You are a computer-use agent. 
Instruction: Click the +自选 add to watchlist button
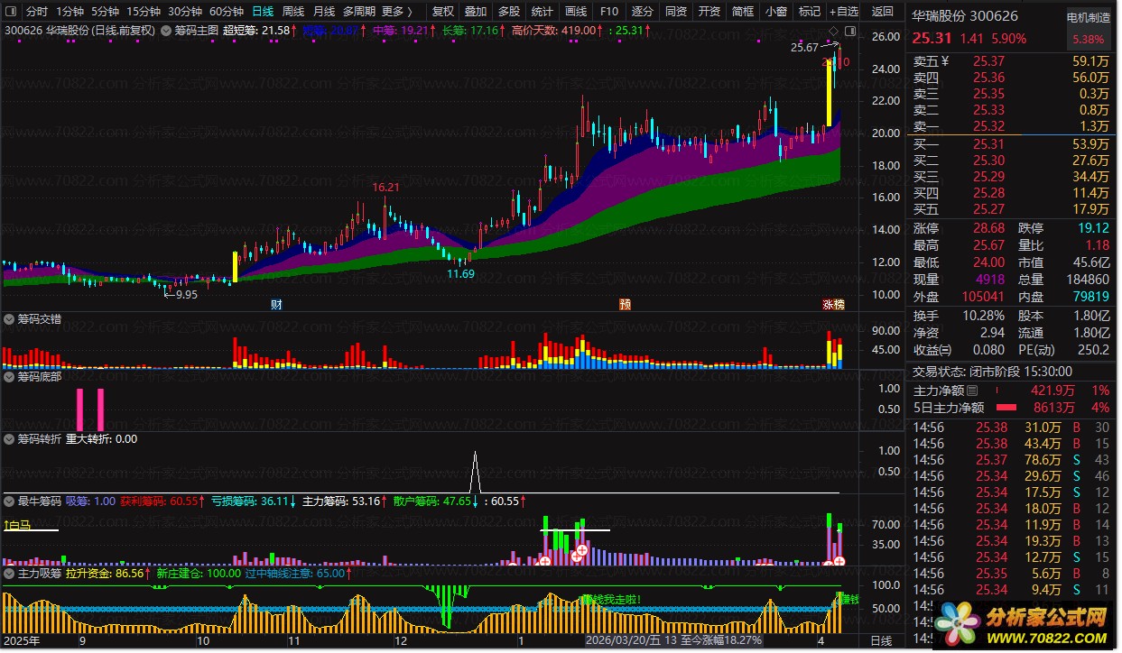pos(842,12)
